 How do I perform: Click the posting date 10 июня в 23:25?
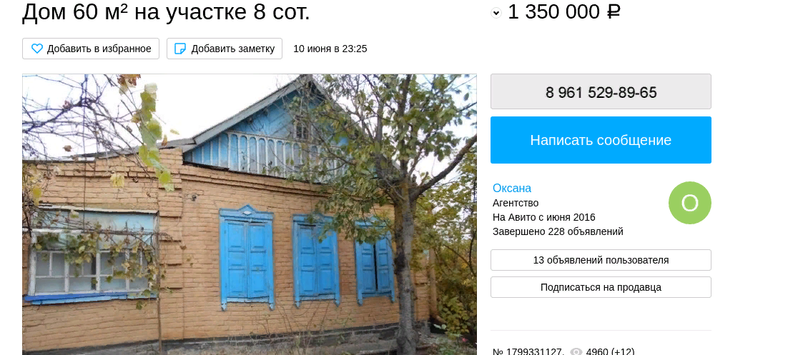click(330, 49)
